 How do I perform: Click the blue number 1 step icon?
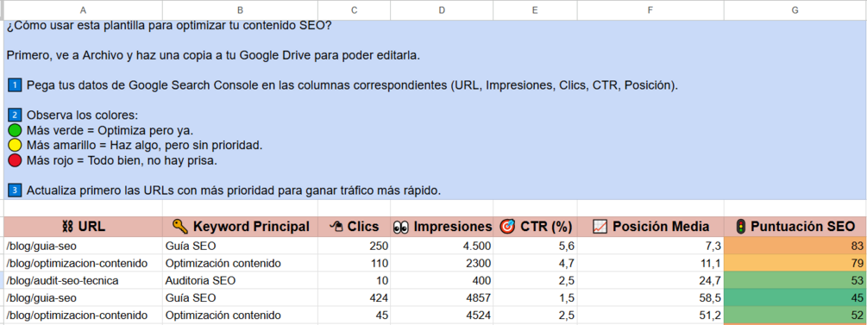tap(15, 85)
